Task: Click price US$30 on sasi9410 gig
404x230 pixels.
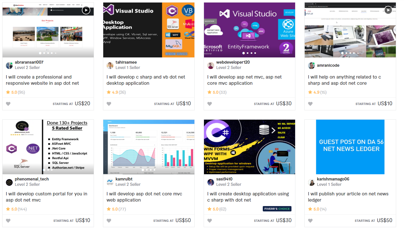Action: [284, 220]
